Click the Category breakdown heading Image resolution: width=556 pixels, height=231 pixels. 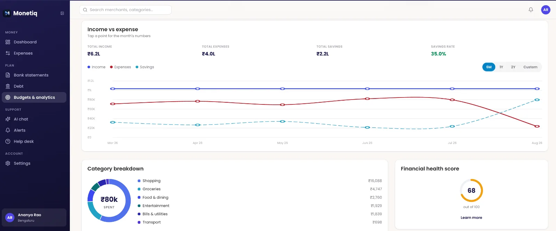[115, 169]
